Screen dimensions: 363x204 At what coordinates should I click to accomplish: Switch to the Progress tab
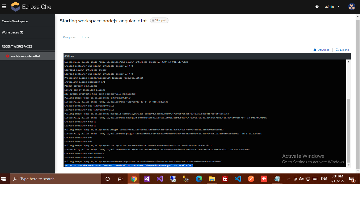[x=69, y=37]
